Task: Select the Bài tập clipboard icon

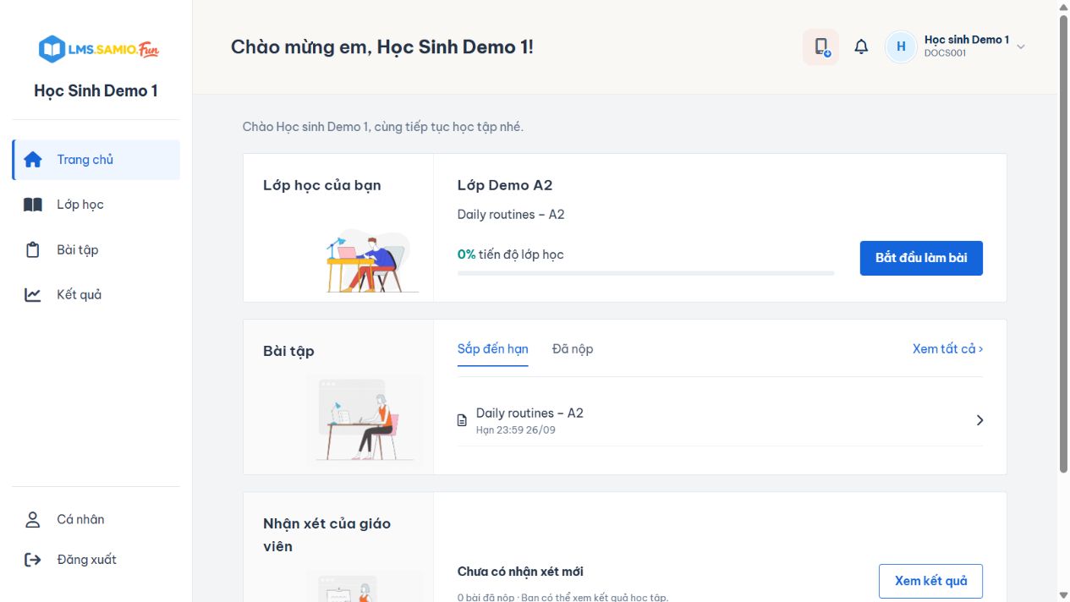Action: pyautogui.click(x=33, y=249)
